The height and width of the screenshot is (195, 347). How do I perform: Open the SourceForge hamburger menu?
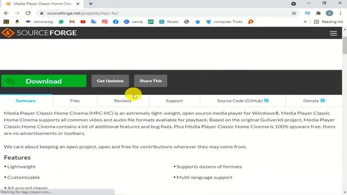[x=333, y=33]
